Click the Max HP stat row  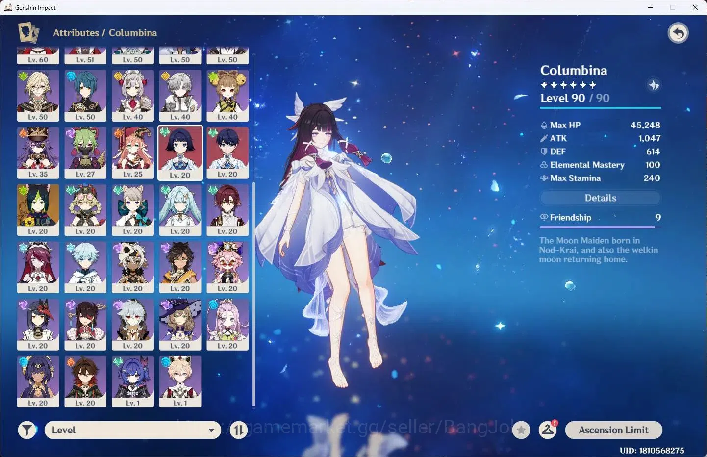tap(601, 125)
